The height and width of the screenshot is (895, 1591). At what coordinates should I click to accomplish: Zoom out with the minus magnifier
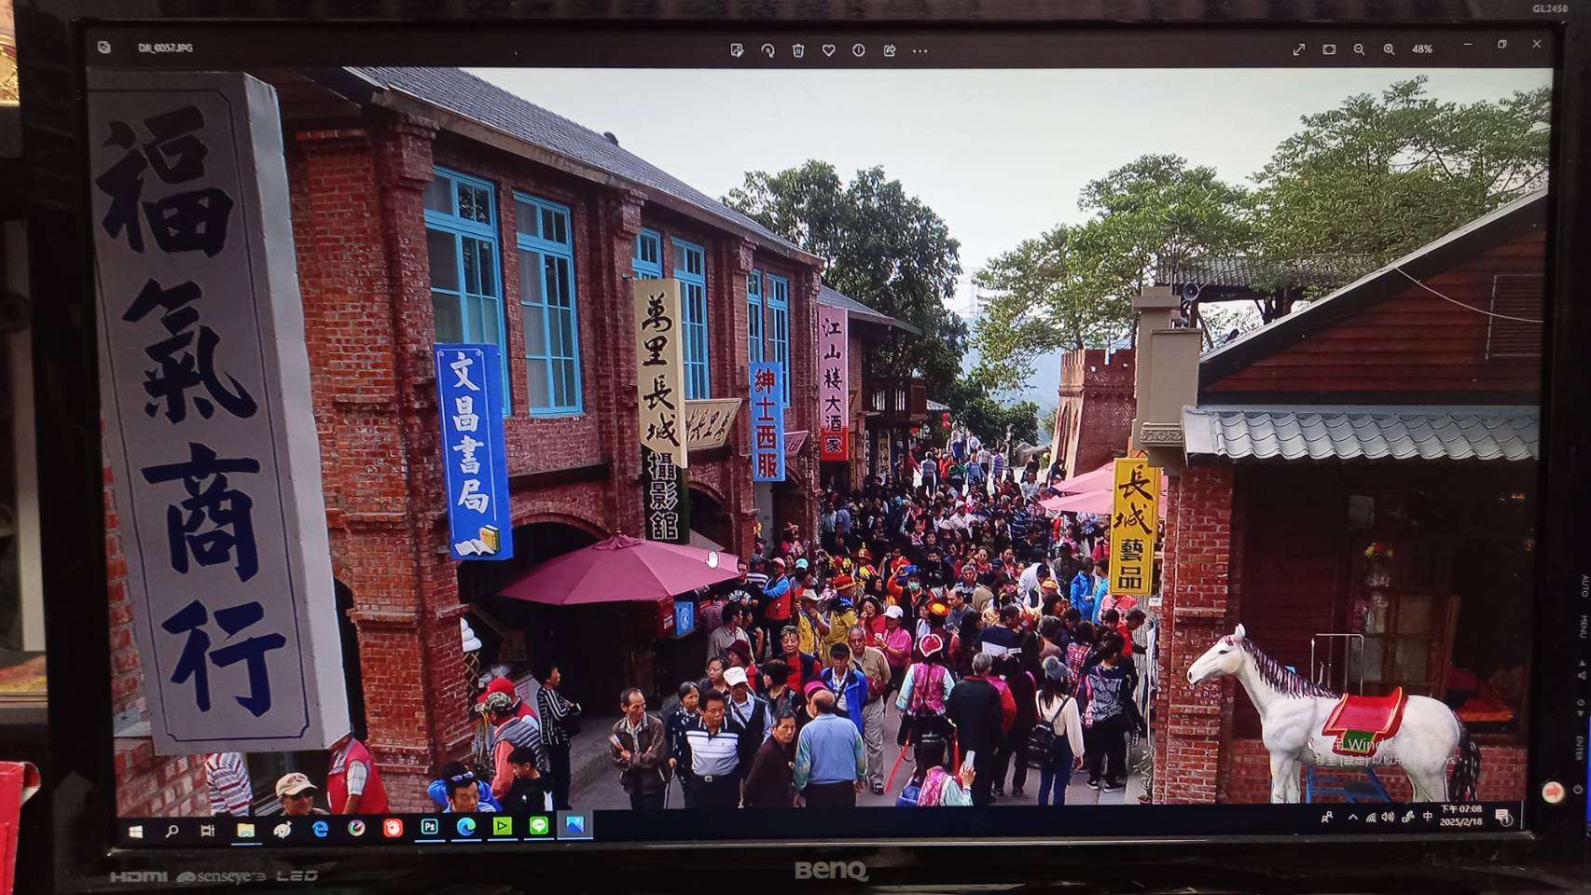(x=1359, y=49)
